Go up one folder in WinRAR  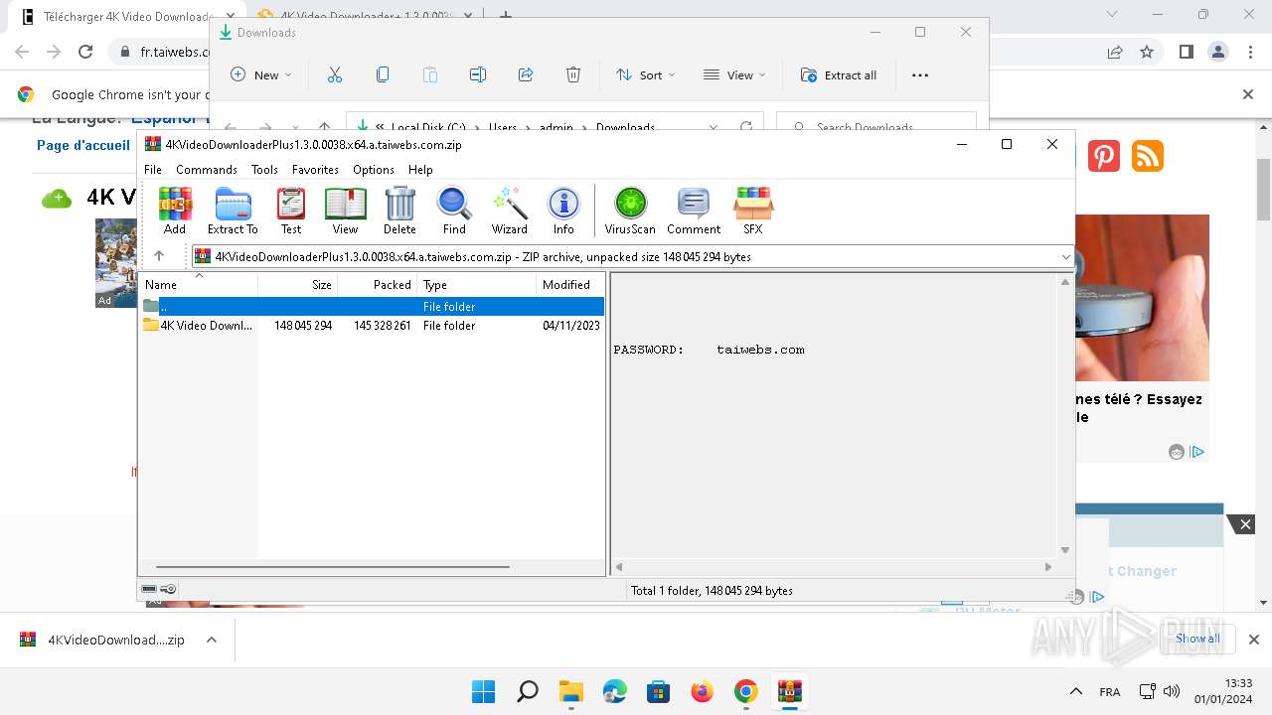159,256
